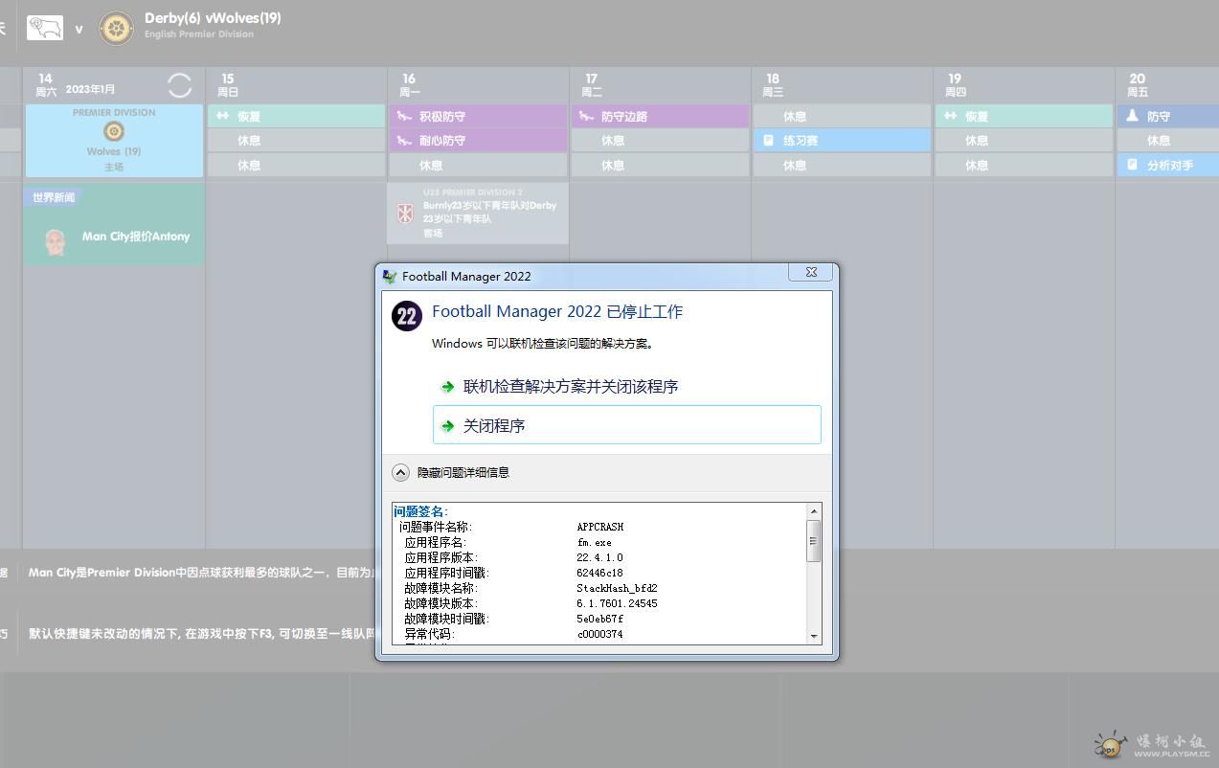The height and width of the screenshot is (768, 1219).
Task: Click the c0000374 exception code value
Action: coord(599,634)
